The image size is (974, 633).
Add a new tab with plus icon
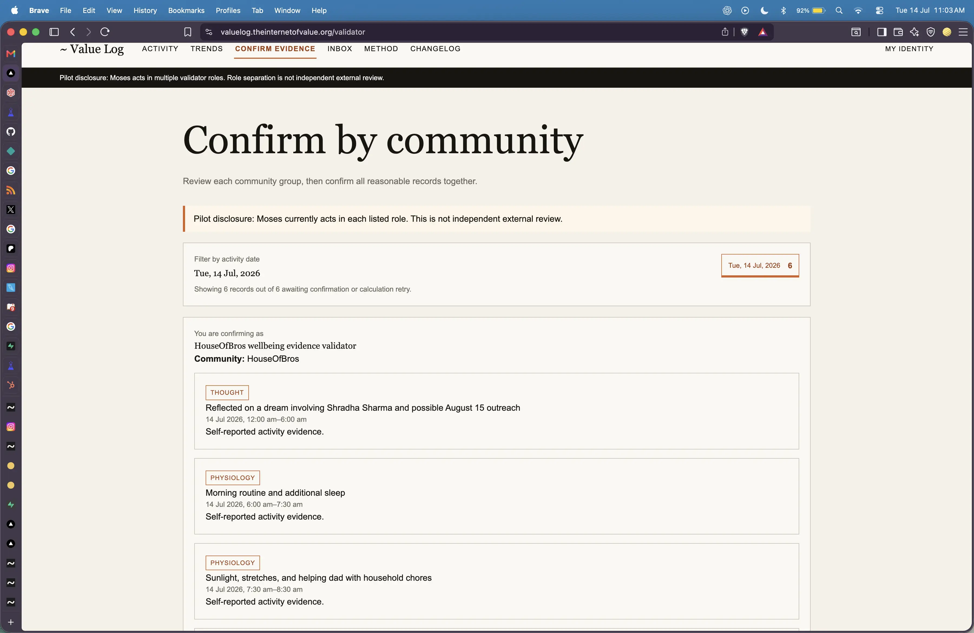(x=11, y=622)
